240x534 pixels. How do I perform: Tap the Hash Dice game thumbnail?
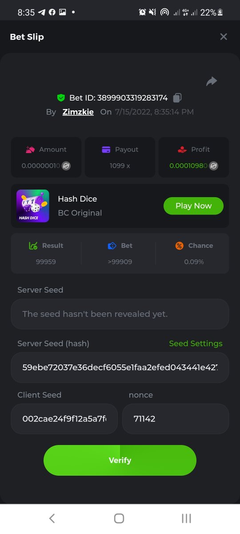(33, 206)
